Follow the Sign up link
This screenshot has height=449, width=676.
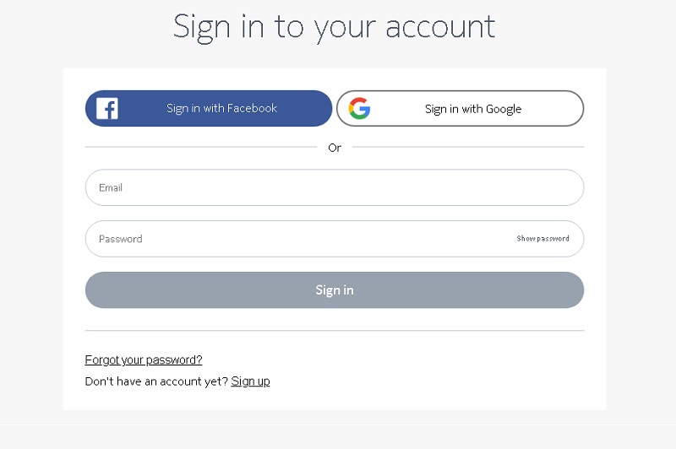coord(250,381)
